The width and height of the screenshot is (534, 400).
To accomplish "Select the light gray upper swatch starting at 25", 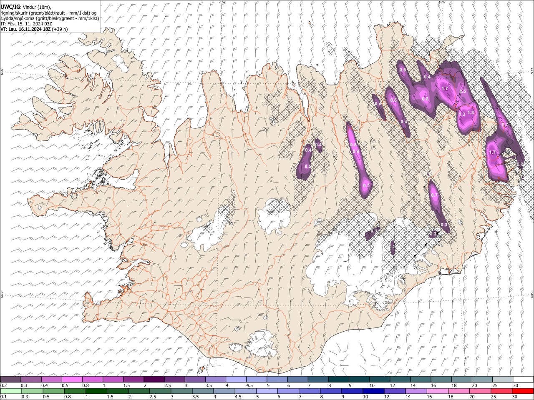I will coord(502,379).
